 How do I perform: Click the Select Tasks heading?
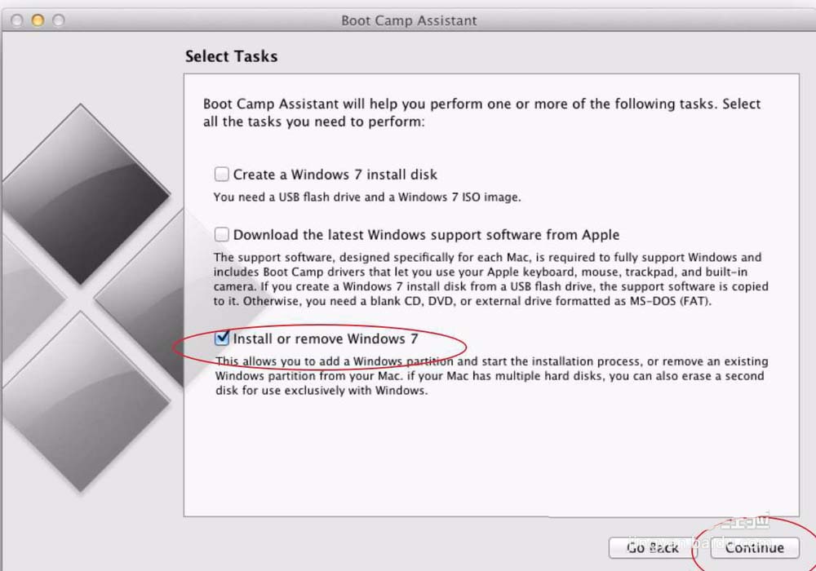[x=232, y=56]
